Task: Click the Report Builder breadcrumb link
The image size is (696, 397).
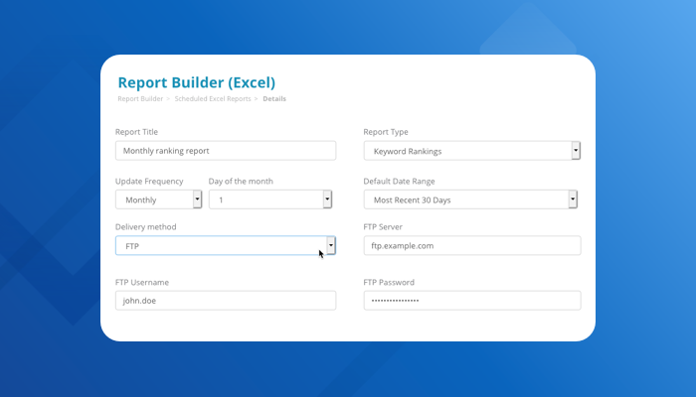Action: [x=141, y=99]
